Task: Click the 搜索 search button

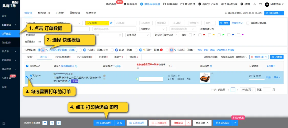Action: 224,23
